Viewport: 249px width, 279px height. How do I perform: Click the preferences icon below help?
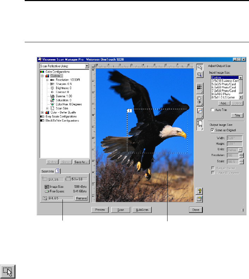point(200,199)
